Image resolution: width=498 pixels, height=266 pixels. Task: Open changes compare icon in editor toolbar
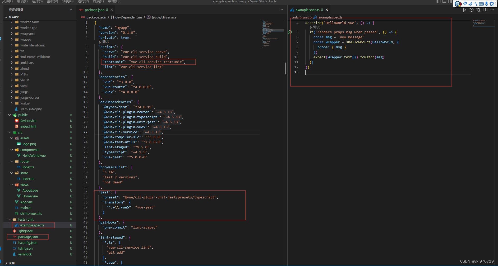pyautogui.click(x=478, y=10)
